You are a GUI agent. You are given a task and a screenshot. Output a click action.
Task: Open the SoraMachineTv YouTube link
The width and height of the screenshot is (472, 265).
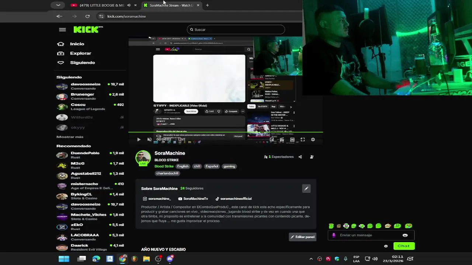(x=193, y=199)
